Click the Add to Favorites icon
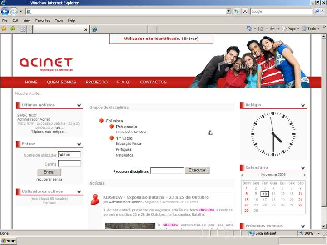 point(12,29)
